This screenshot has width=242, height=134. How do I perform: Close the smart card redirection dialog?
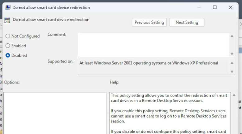(x=230, y=7)
